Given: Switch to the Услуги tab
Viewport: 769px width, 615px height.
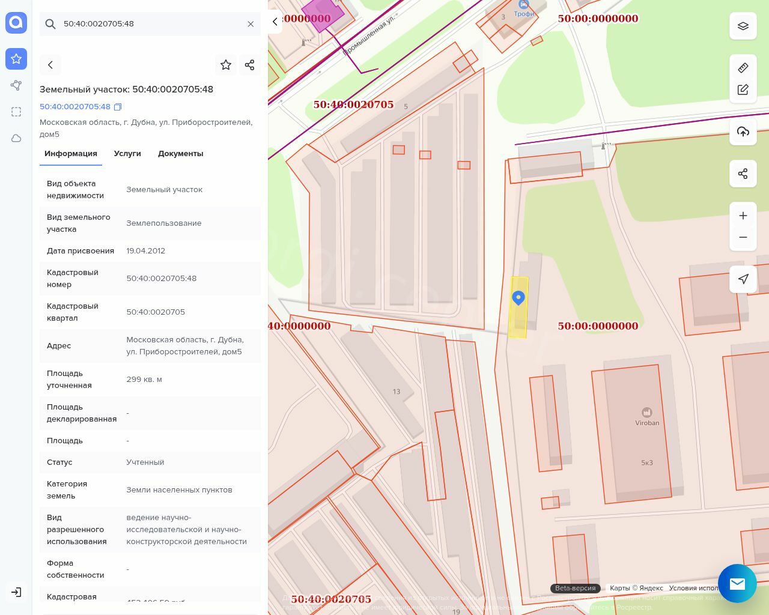Looking at the screenshot, I should click(127, 154).
